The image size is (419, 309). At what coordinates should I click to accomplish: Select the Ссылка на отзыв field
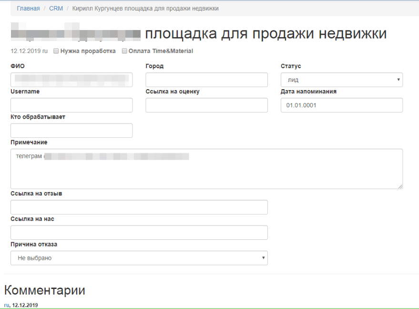click(x=139, y=207)
